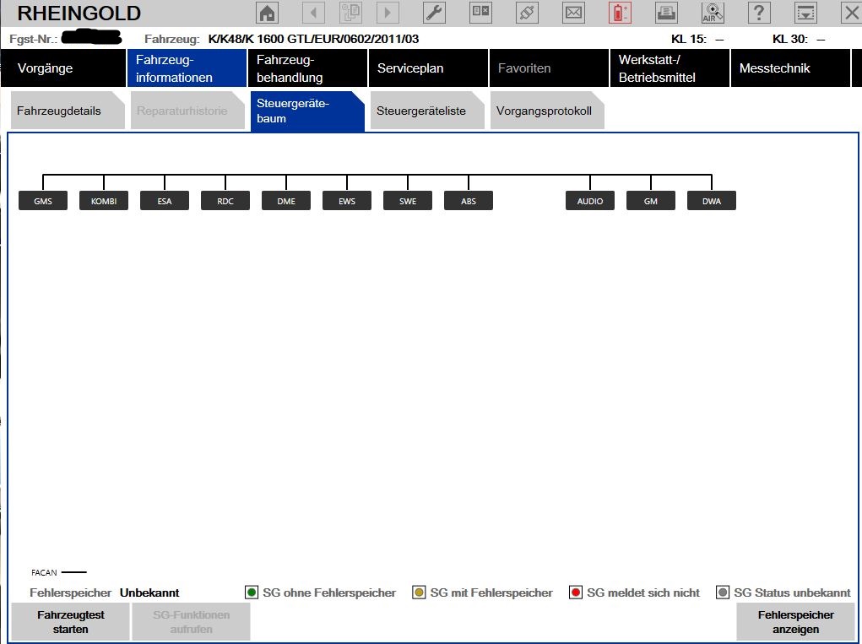
Task: Click the Home icon in toolbar
Action: point(268,13)
